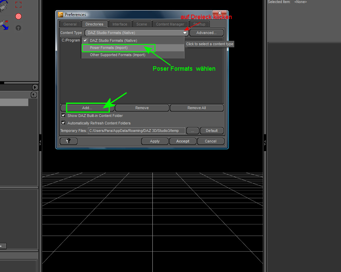Image resolution: width=341 pixels, height=272 pixels.
Task: Switch to the General tab
Action: 70,24
